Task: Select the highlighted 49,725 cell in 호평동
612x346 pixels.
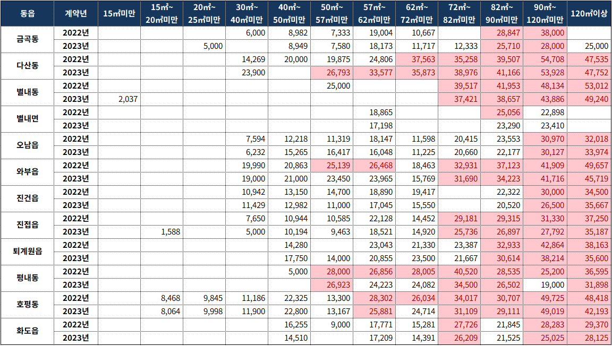Action: 545,298
